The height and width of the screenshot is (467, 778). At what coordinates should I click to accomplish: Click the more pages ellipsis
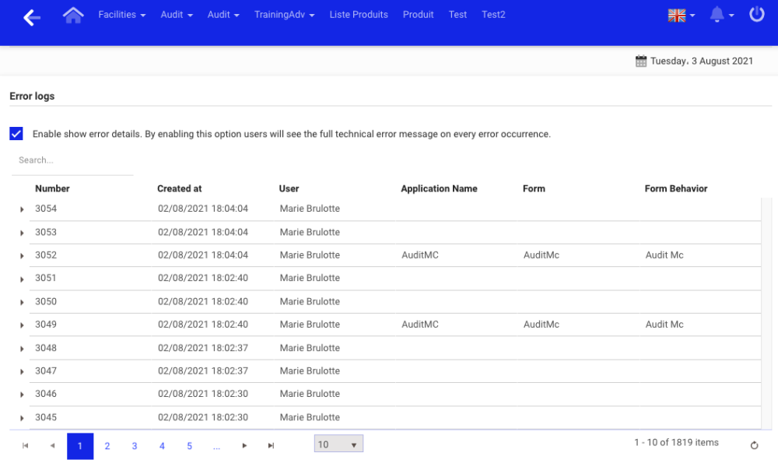coord(216,446)
